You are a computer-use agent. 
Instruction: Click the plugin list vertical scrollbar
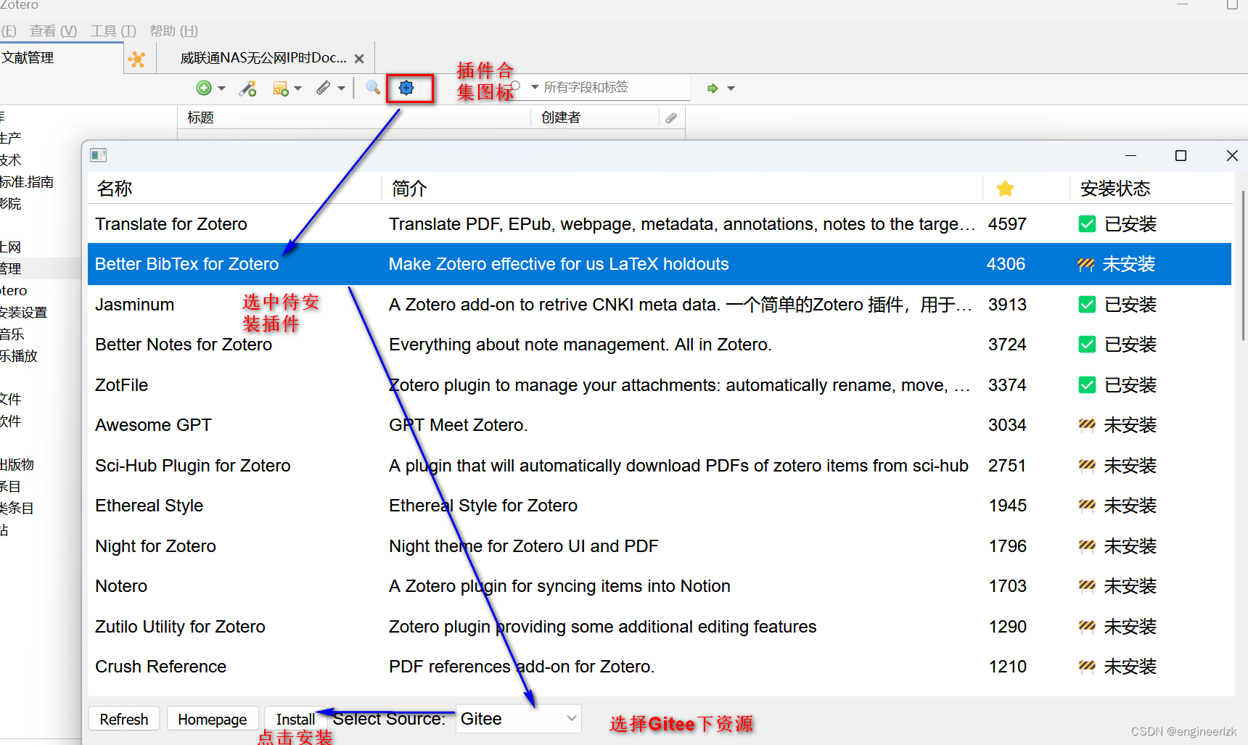point(1243,265)
